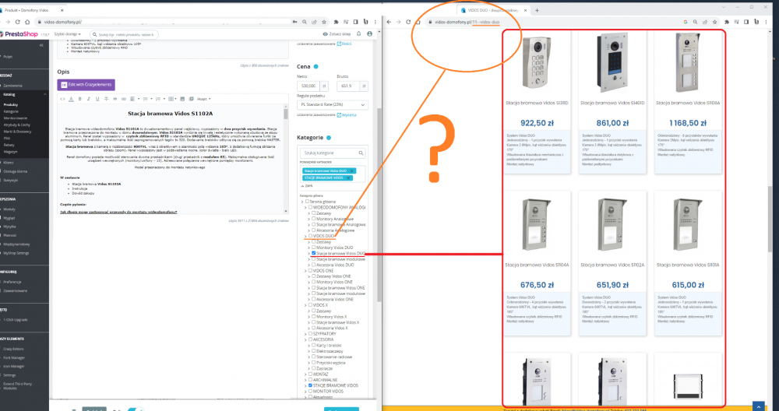This screenshot has height=411, width=779.
Task: Open the tax rule 'PL Standard Rate (23%)' dropdown
Action: [x=333, y=105]
